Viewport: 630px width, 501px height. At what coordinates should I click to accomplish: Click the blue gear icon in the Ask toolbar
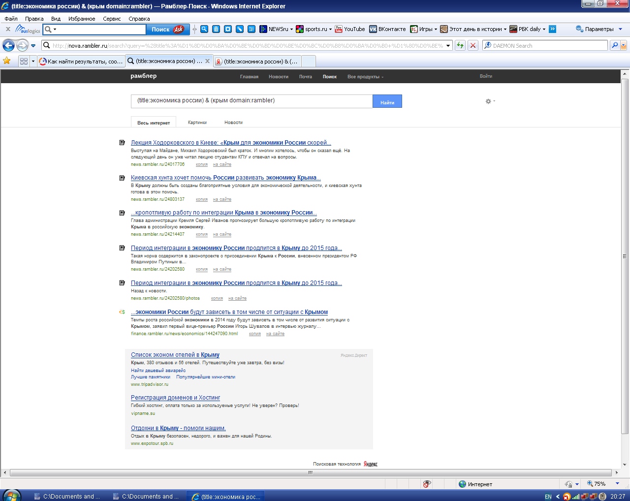(x=228, y=29)
